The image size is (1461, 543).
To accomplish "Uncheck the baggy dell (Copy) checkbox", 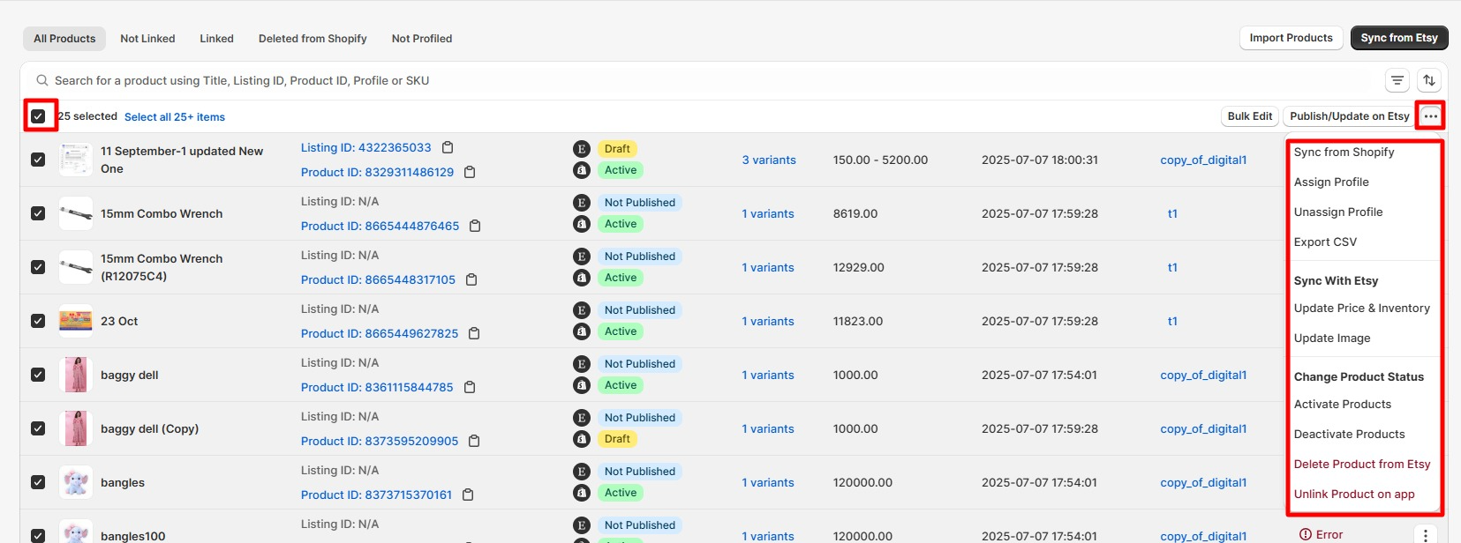I will [x=38, y=428].
